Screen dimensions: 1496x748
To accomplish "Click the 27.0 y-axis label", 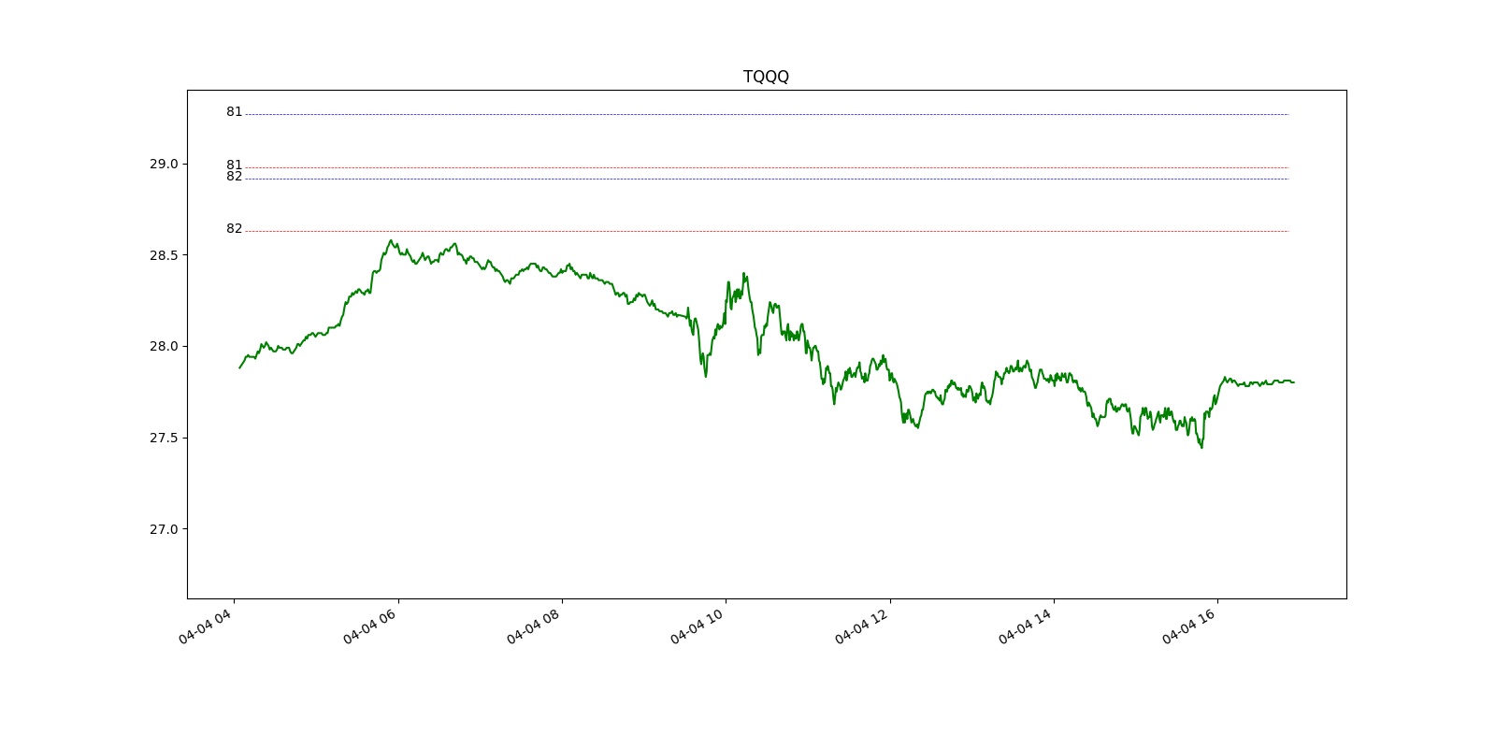I will [x=163, y=529].
